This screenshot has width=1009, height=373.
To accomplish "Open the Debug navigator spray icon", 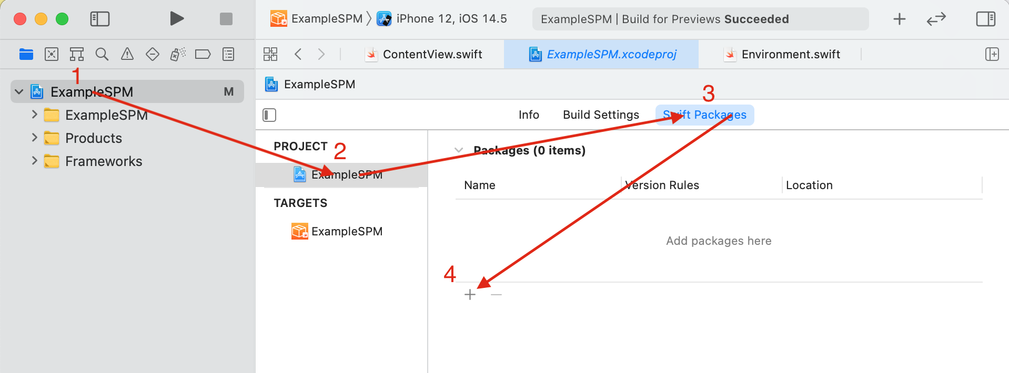I will pos(178,54).
